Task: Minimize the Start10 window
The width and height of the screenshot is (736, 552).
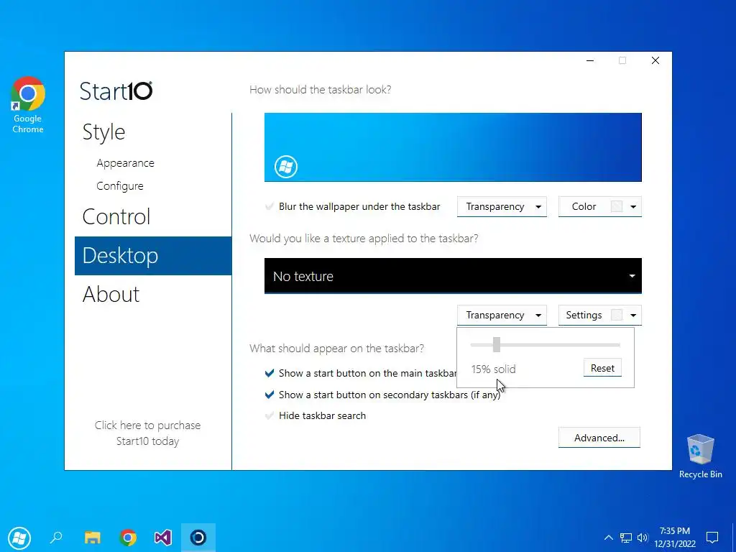Action: pyautogui.click(x=590, y=60)
